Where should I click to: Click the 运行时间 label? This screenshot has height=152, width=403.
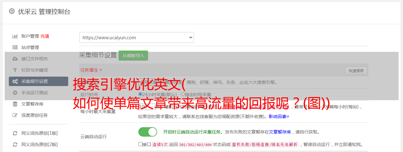pyautogui.click(x=89, y=94)
